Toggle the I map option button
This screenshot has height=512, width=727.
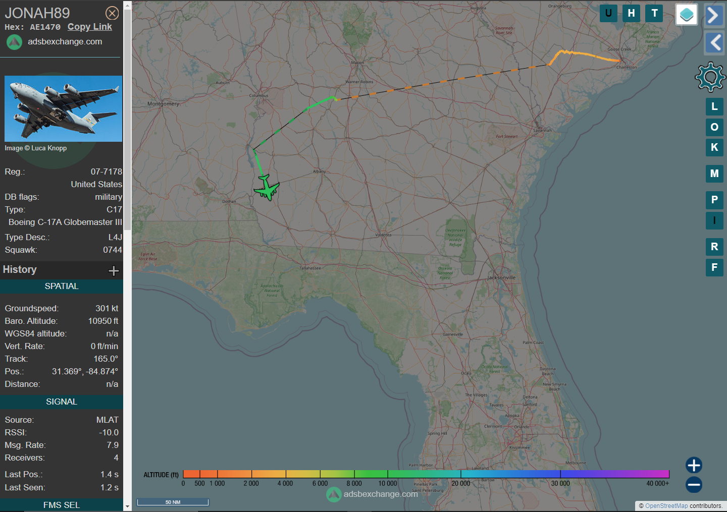pyautogui.click(x=714, y=220)
